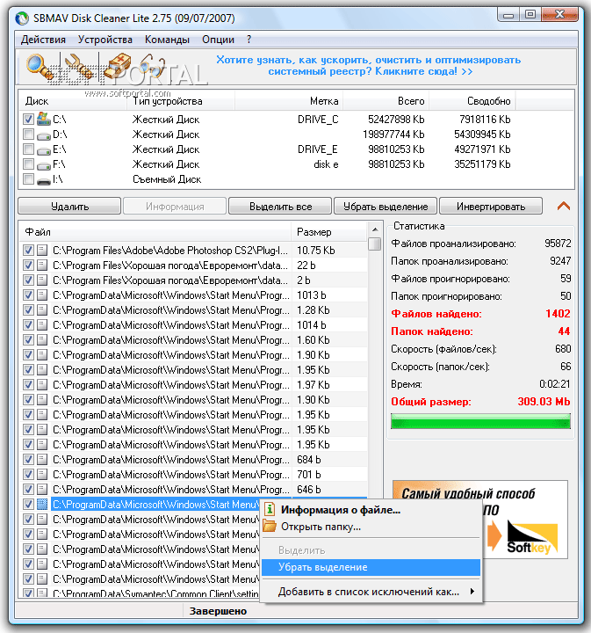Collapse the drive panel with orange chevron

(x=564, y=206)
